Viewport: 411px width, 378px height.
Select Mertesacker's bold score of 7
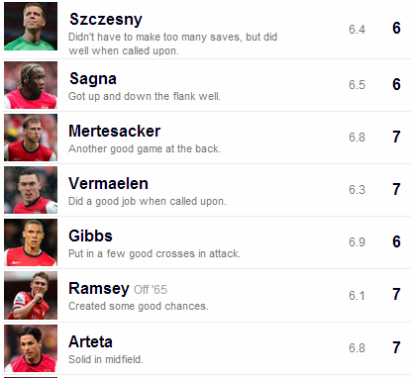pos(396,137)
